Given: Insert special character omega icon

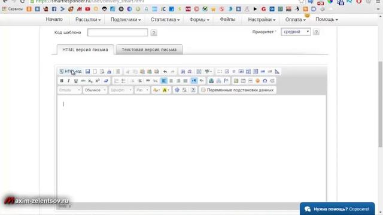Looking at the screenshot, I should (265, 81).
